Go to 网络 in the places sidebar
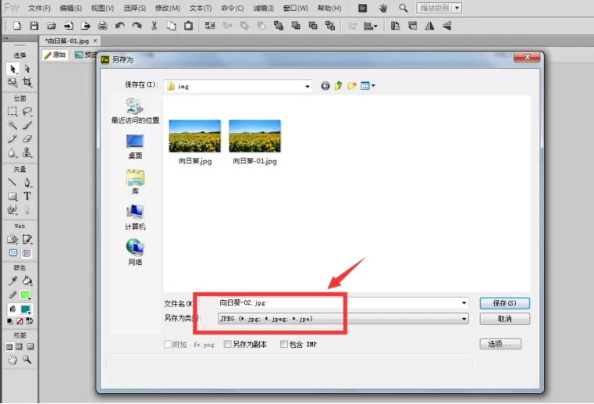The height and width of the screenshot is (404, 594). pos(135,252)
